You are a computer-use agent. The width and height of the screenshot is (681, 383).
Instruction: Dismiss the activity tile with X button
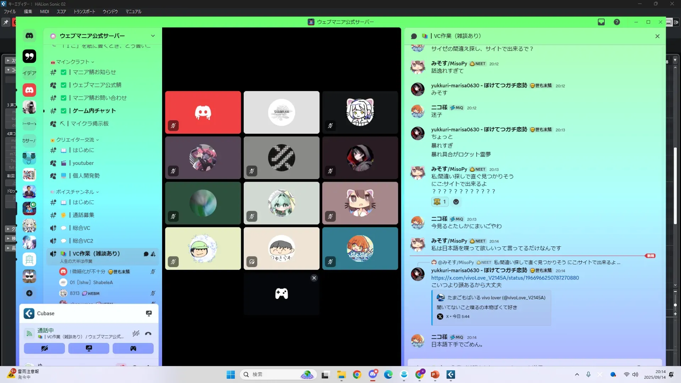coord(314,278)
